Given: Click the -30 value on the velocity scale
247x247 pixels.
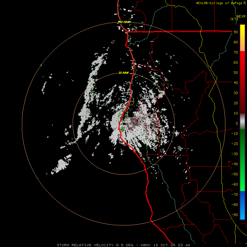Looking at the screenshot, I should click(235, 154).
